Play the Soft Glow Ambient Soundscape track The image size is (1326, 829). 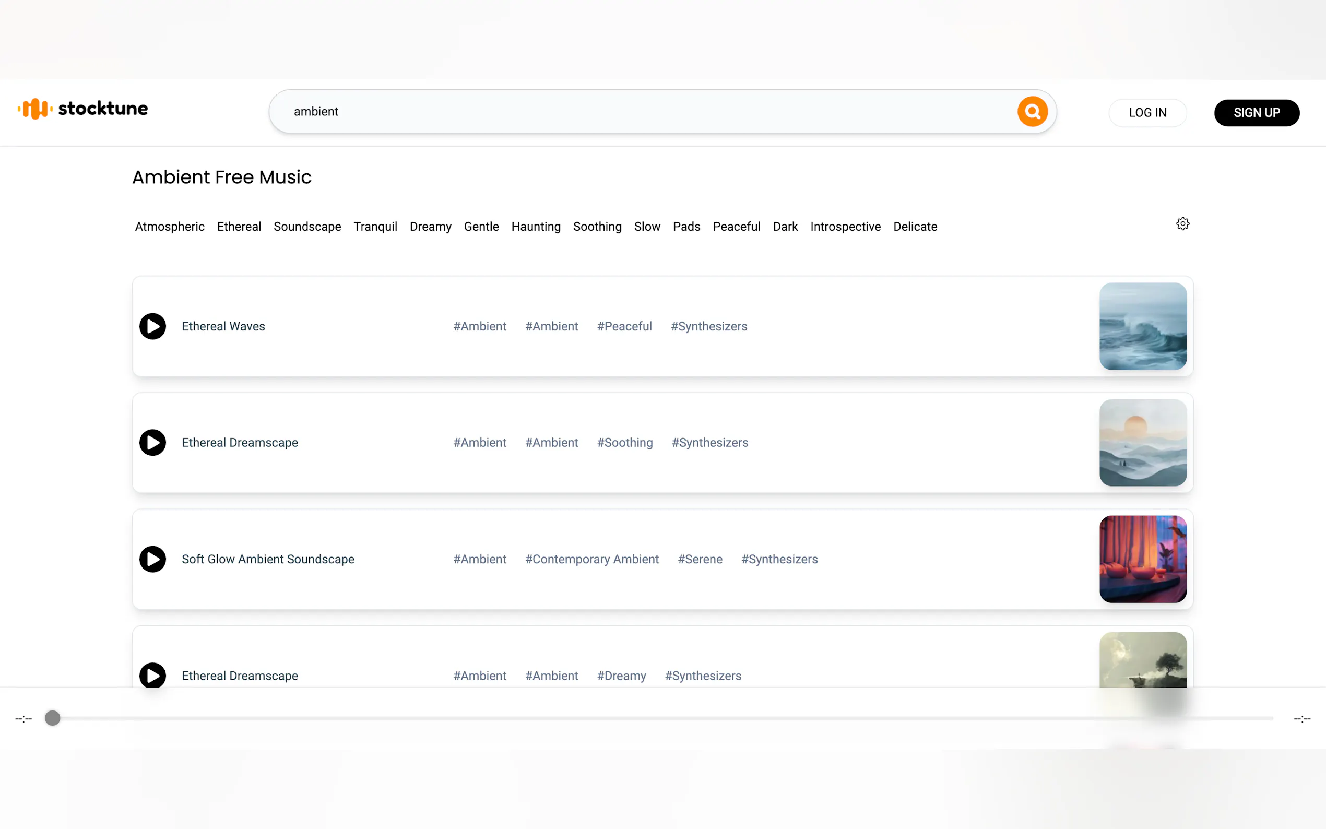[152, 559]
